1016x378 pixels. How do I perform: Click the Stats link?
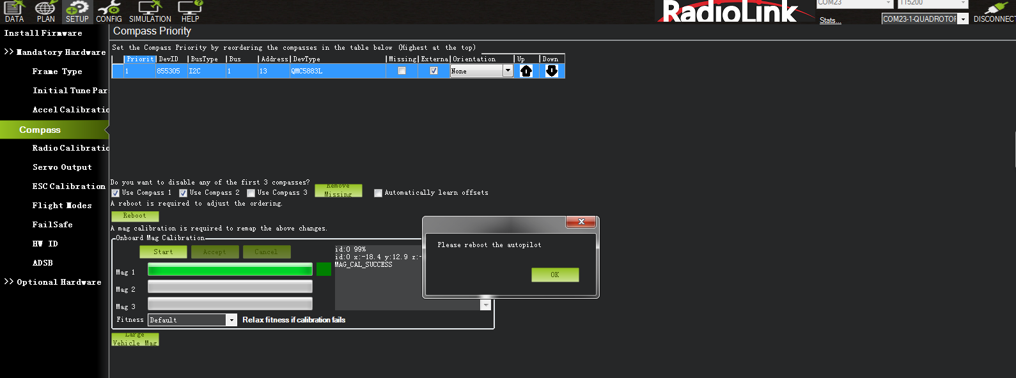(829, 20)
